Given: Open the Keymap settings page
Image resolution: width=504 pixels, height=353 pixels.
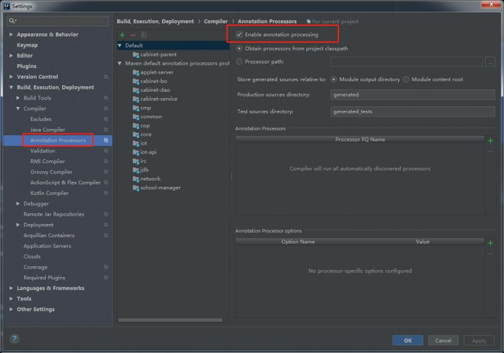Looking at the screenshot, I should (27, 45).
